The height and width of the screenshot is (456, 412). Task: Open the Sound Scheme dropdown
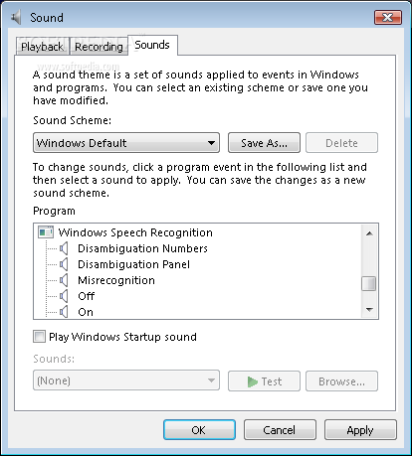click(126, 143)
